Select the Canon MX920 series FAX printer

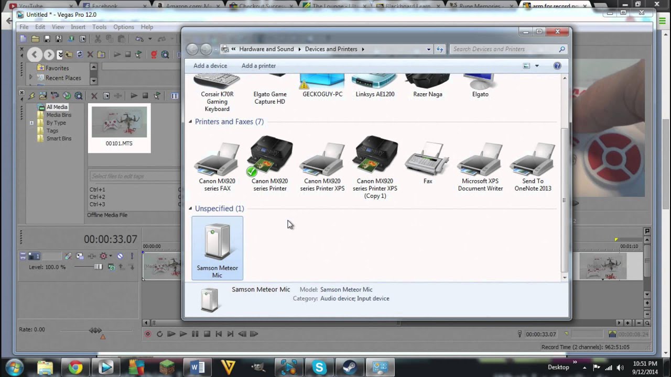pos(217,167)
